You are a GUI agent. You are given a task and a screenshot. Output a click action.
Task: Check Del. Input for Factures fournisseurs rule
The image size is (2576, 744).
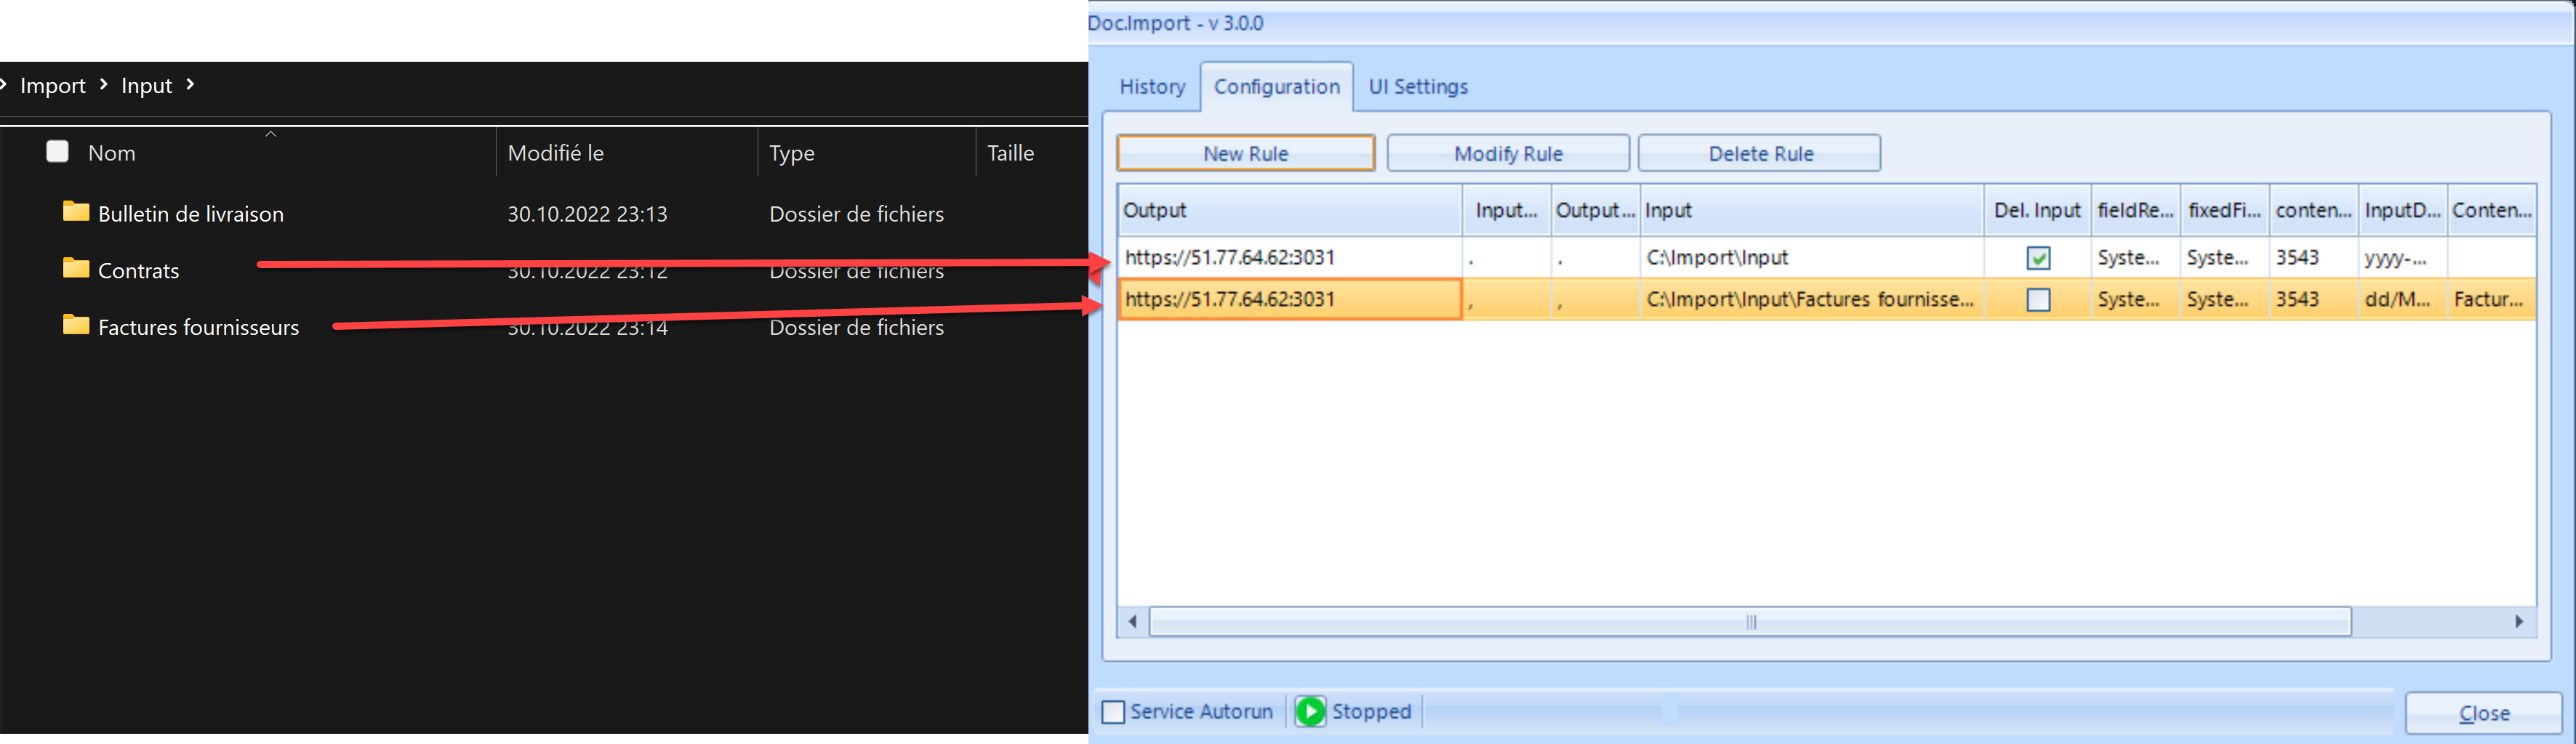(2037, 299)
